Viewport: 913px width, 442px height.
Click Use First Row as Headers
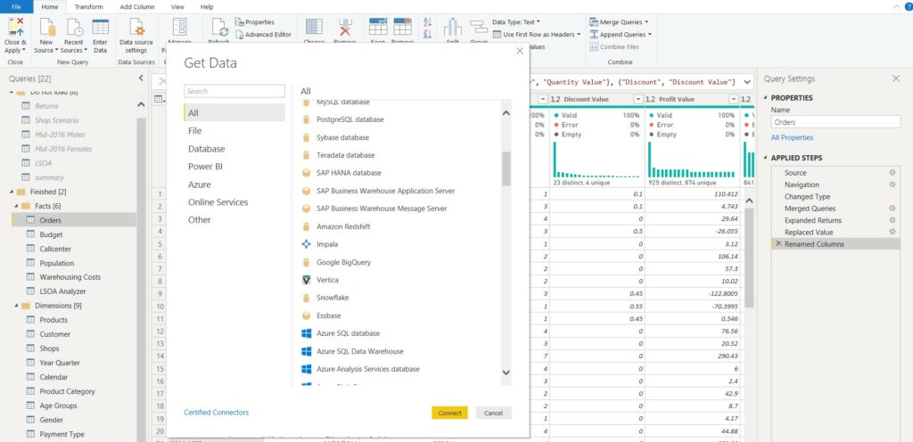coord(536,35)
